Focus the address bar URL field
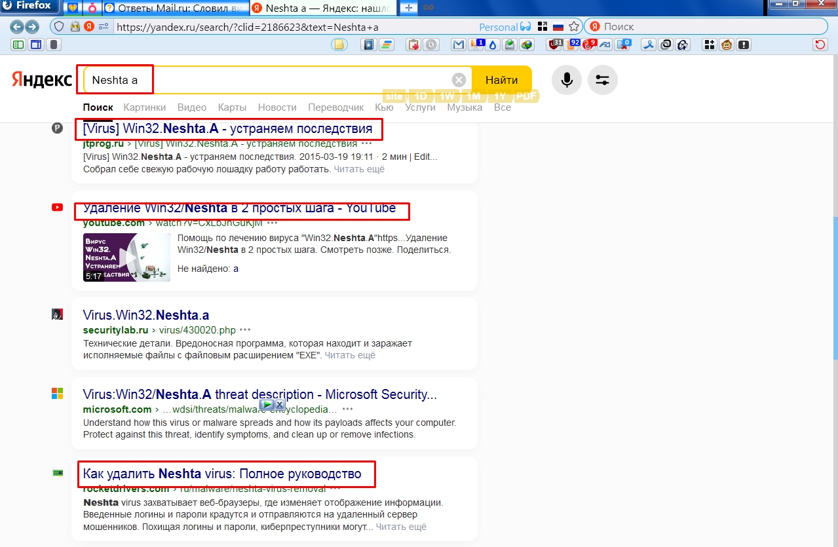This screenshot has width=838, height=547. [295, 27]
